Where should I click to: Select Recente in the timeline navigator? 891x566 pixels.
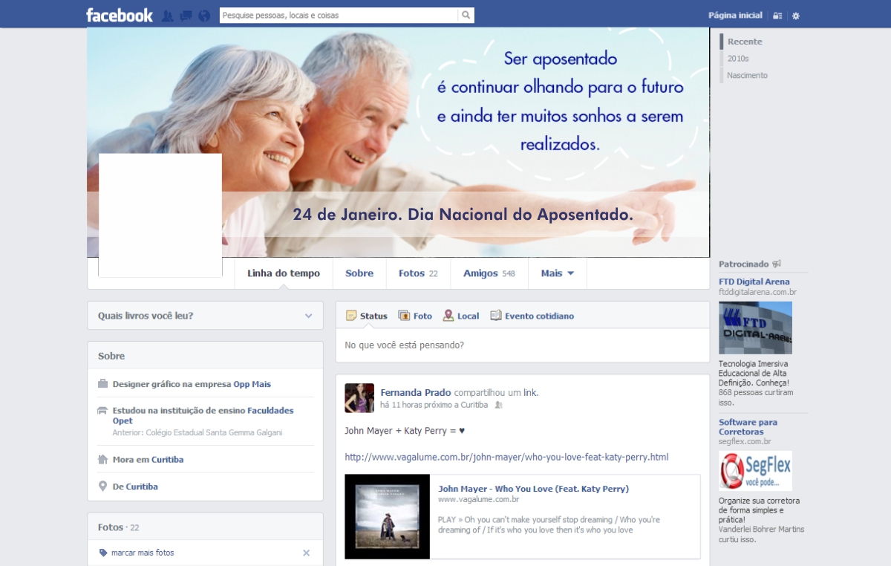tap(745, 42)
